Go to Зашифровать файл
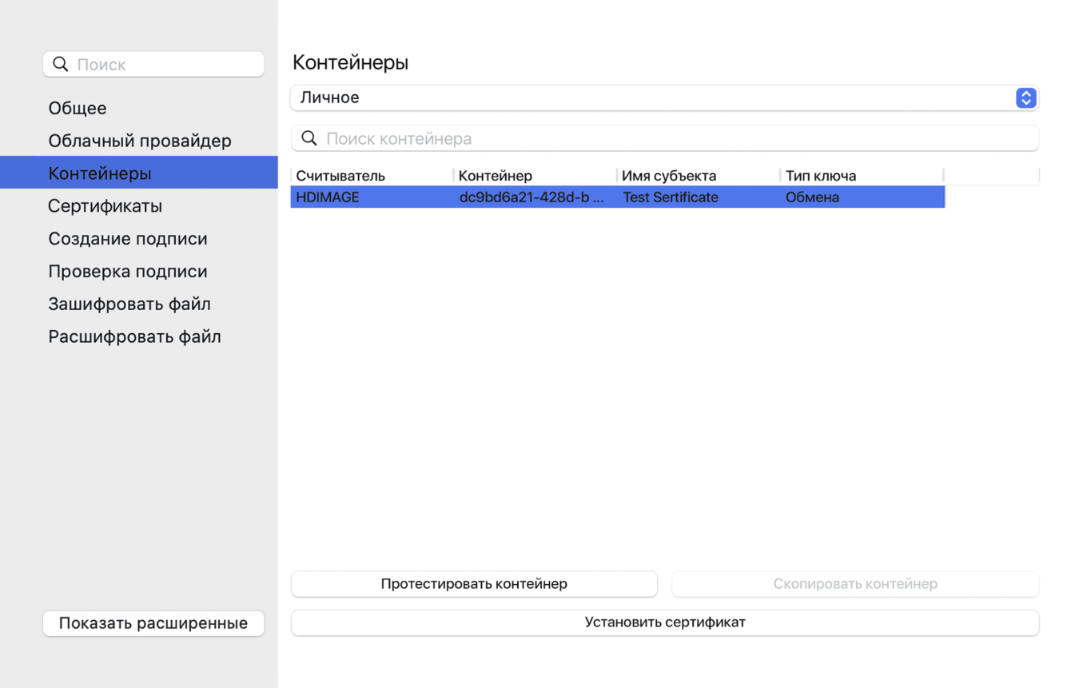1087x688 pixels. coord(129,304)
